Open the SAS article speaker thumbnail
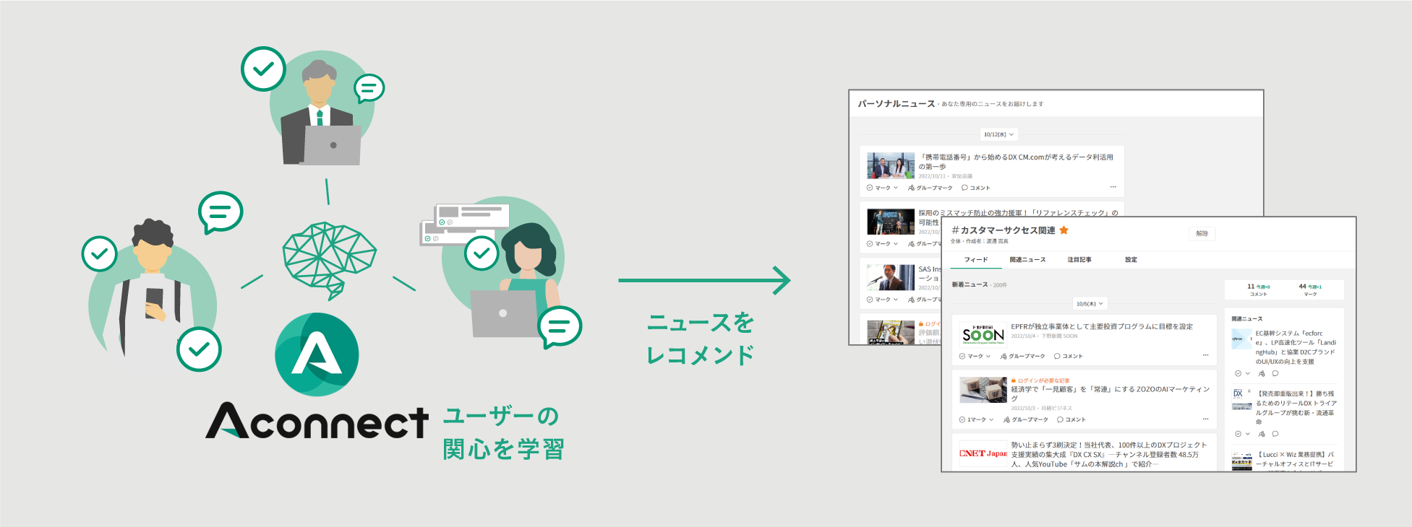Viewport: 1412px width, 527px height. (x=891, y=277)
